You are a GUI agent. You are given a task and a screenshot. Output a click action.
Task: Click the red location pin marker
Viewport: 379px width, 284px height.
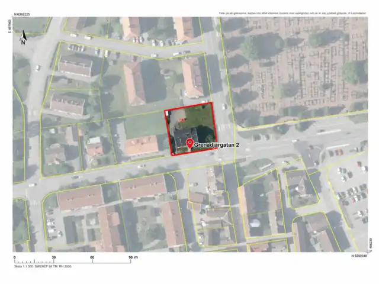[x=189, y=144]
